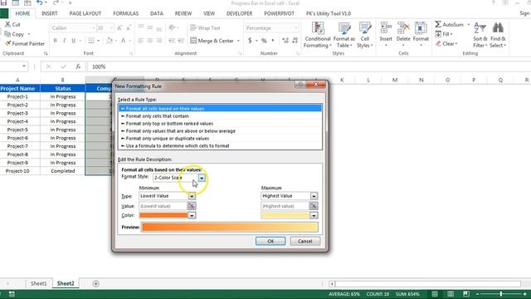Click the range selector icon beside Maximum value
531x299 pixels.
[x=314, y=206]
